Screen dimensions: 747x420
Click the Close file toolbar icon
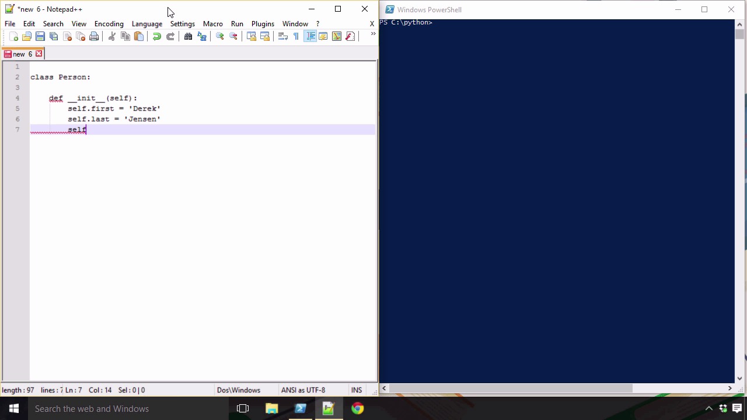[x=67, y=36]
